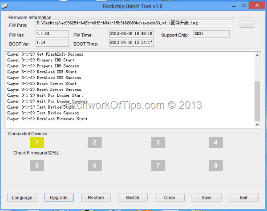Open the firmware browse (...) button
Image resolution: width=267 pixels, height=211 pixels.
(247, 24)
